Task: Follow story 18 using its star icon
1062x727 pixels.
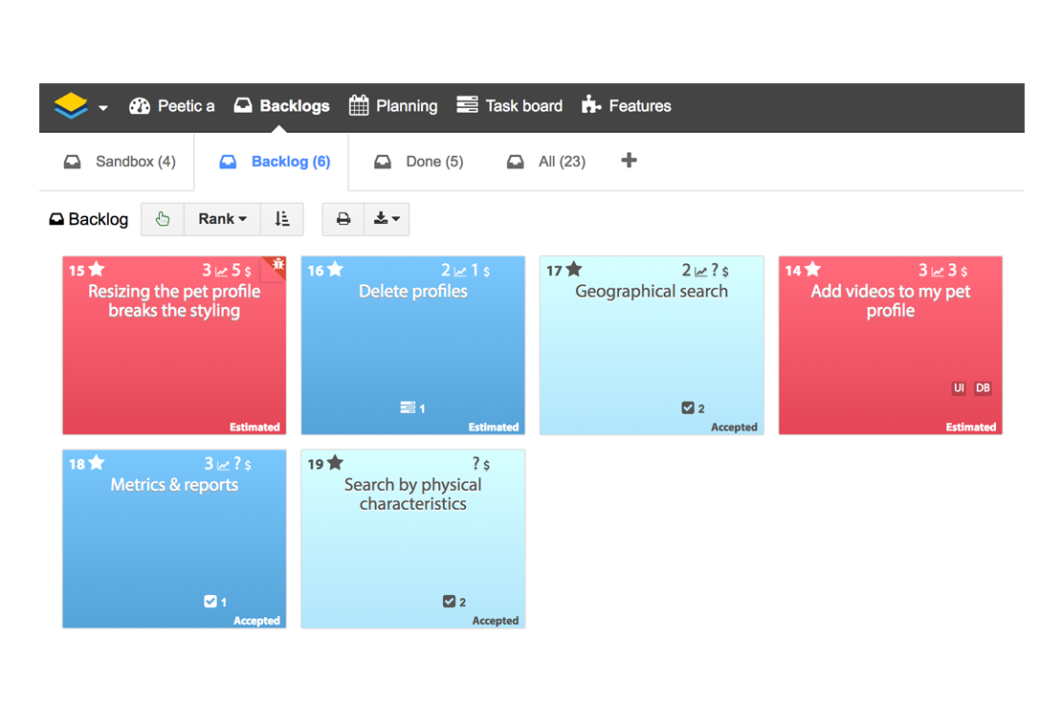Action: (97, 463)
